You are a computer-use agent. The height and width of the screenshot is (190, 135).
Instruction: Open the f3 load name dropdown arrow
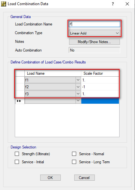tap(78, 94)
